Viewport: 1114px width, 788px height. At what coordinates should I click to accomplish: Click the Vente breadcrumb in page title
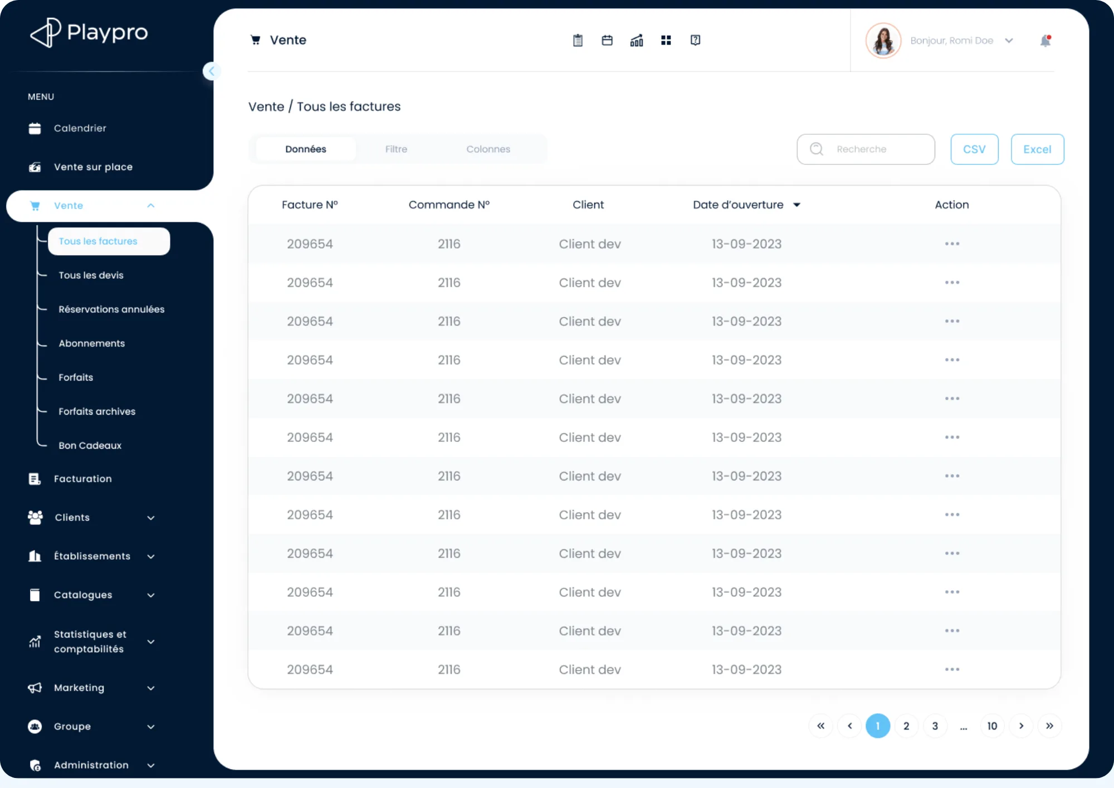coord(266,106)
